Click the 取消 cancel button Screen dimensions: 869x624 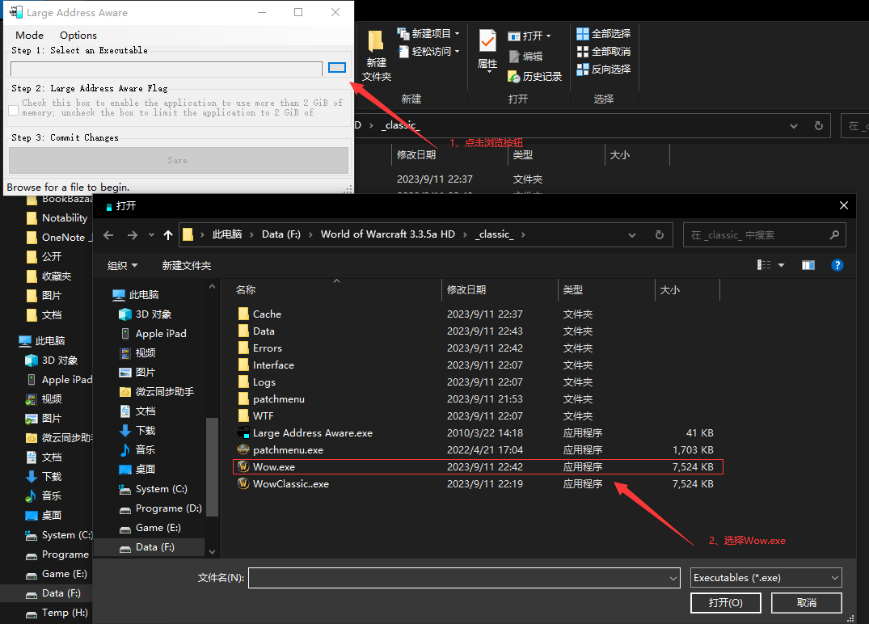(x=807, y=602)
